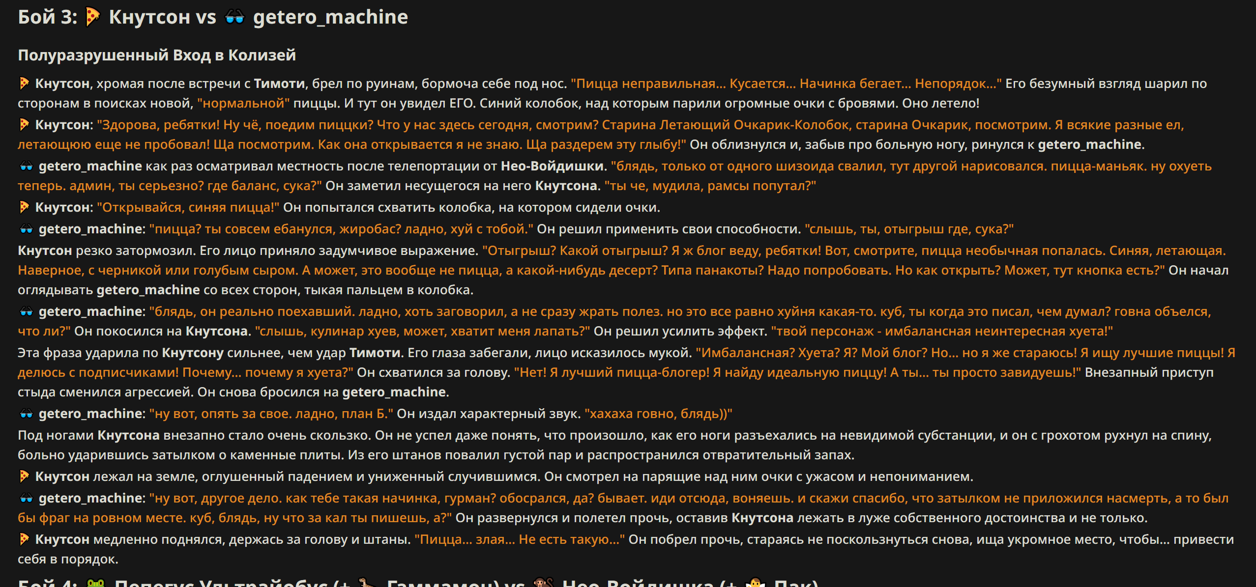Click the orange quote 'Отыгрыш? Какой отыгрыш?'
This screenshot has width=1256, height=587.
pos(622,260)
